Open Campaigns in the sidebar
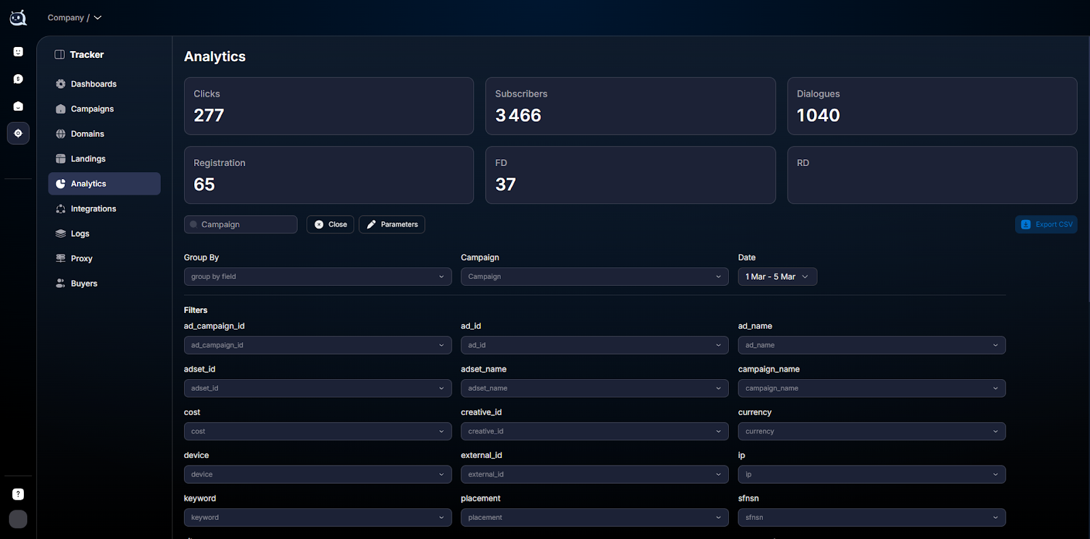Viewport: 1090px width, 539px height. pyautogui.click(x=104, y=109)
